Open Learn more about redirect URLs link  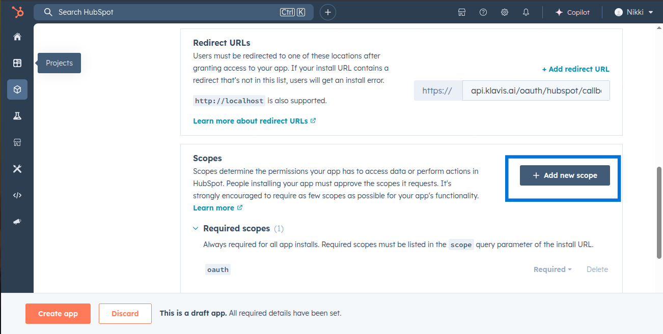coord(255,121)
